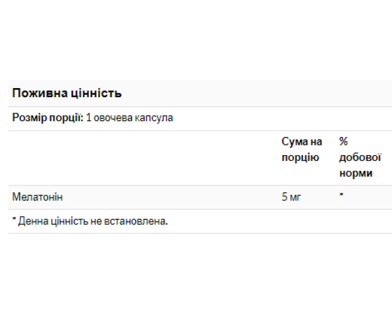Click the word "овочева"

[x=110, y=118]
